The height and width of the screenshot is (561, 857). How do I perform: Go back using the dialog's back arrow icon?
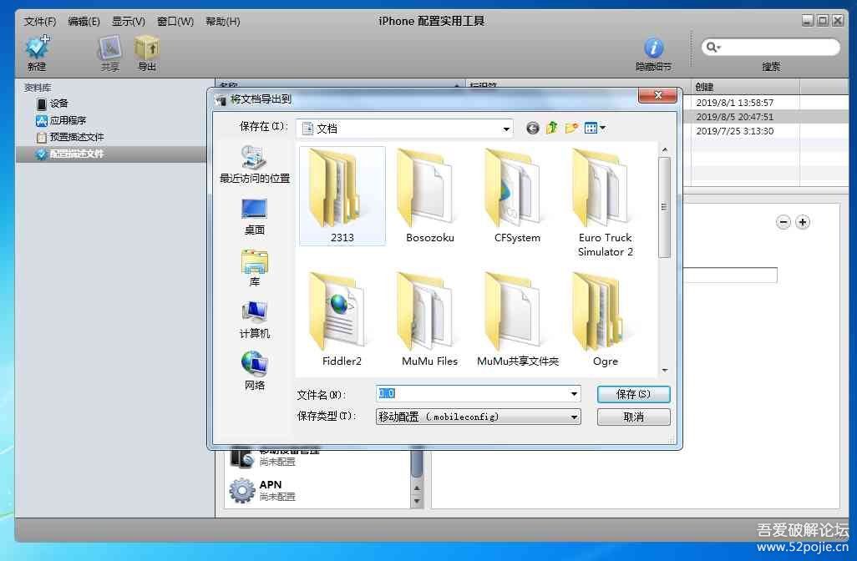[532, 128]
